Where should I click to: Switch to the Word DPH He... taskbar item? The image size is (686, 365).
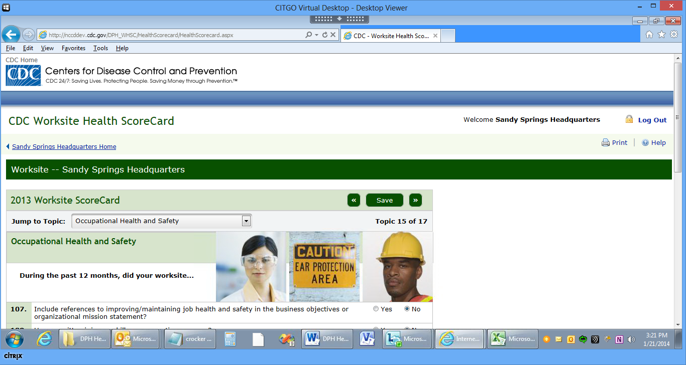tap(326, 339)
